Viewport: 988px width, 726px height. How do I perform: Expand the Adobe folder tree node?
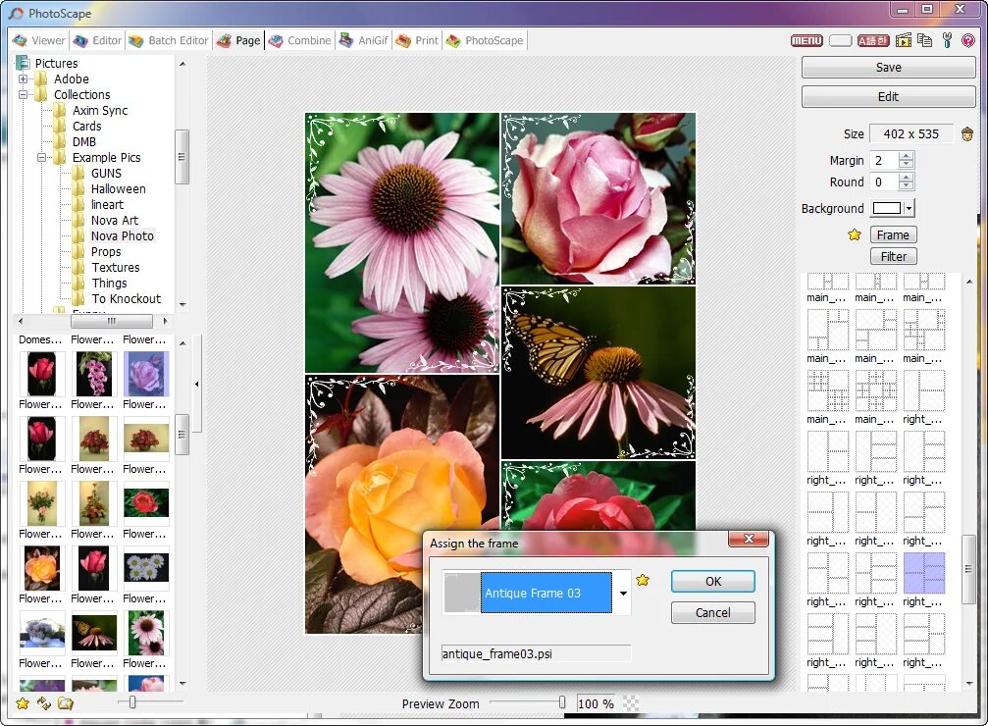pyautogui.click(x=24, y=78)
